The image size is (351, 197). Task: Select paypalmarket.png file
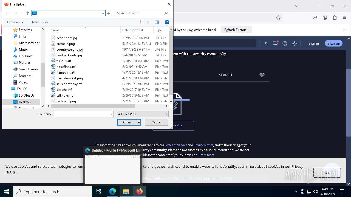pos(69,78)
